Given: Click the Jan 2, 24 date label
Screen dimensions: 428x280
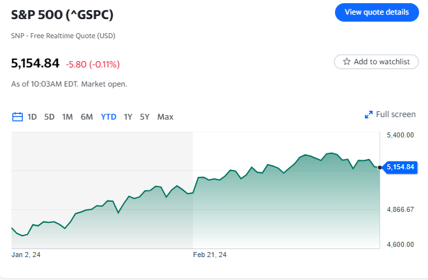Looking at the screenshot, I should [25, 255].
